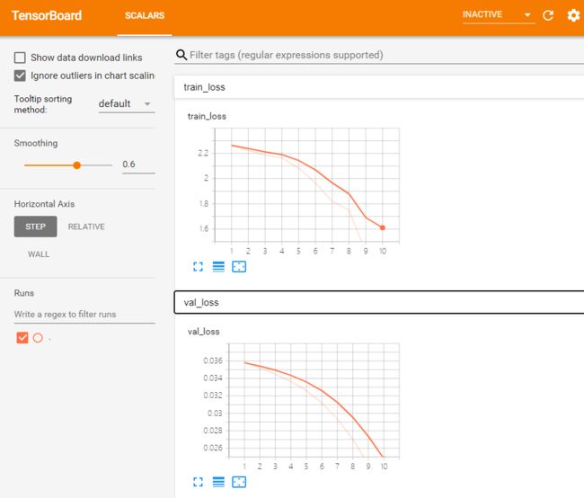Click the smoothing value field 0.6
Viewport: 584px width, 498px height.
138,165
